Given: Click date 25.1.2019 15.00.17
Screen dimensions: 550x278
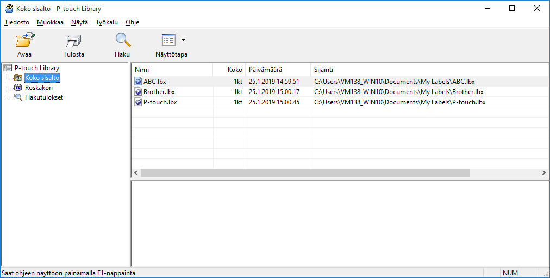Looking at the screenshot, I should click(x=274, y=92).
